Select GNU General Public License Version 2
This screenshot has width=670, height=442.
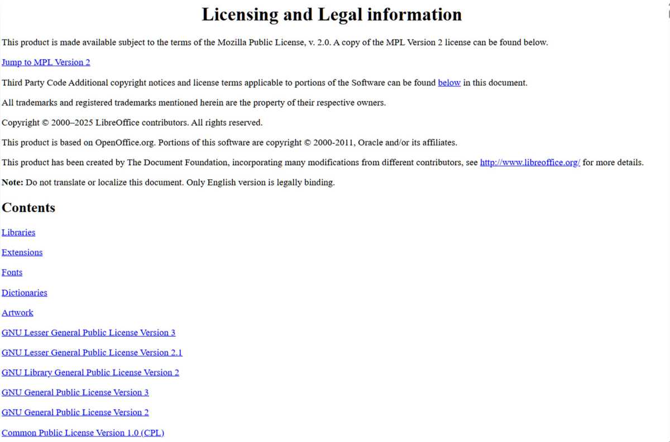pos(75,412)
